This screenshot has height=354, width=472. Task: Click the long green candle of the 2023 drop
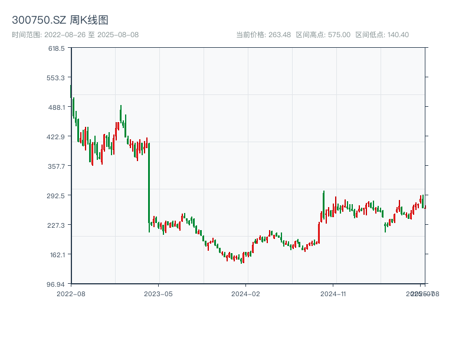tap(149, 183)
